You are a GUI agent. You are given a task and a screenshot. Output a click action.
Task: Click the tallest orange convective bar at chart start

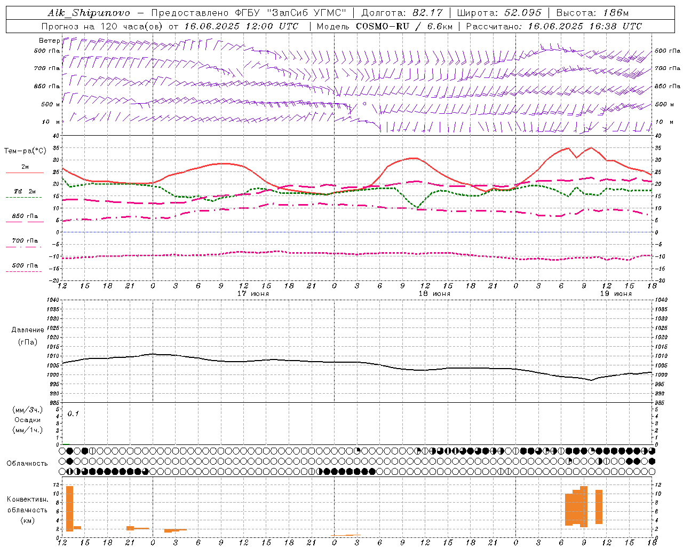click(x=69, y=509)
